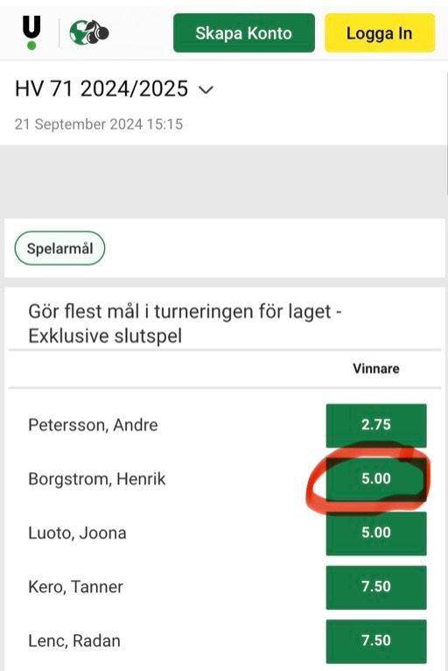Select circled Borgstrom, Henrik odds 5.00
The image size is (448, 671).
click(376, 478)
